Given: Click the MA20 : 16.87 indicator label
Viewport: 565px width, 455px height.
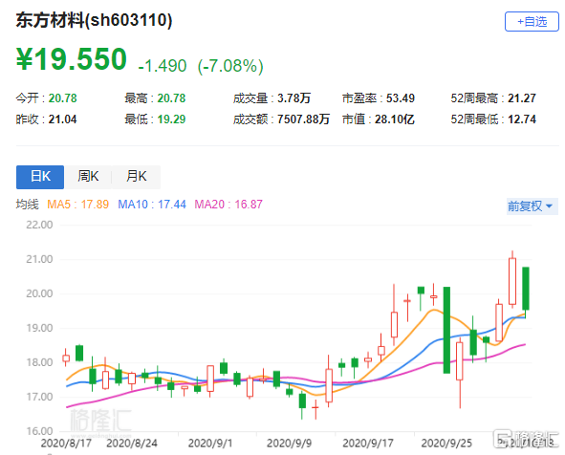Looking at the screenshot, I should coord(228,205).
